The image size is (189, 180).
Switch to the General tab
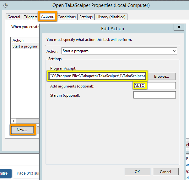pos(14,17)
